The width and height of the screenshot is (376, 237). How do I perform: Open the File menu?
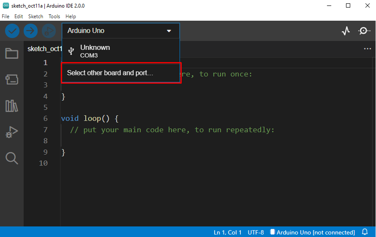pos(5,16)
